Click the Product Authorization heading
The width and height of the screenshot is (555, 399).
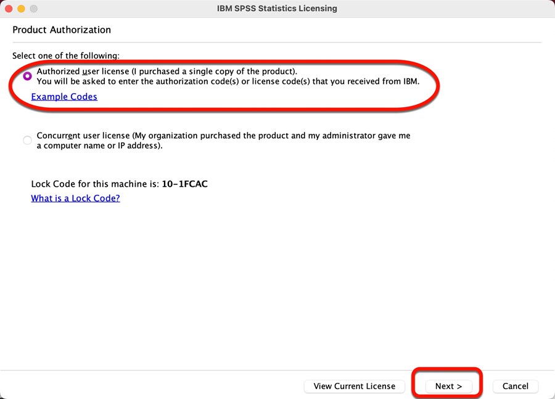(x=62, y=30)
